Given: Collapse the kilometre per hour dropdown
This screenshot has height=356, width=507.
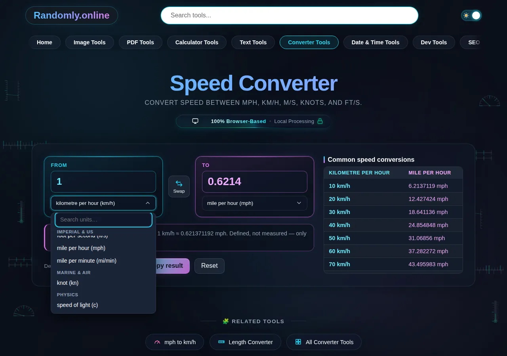Looking at the screenshot, I should click(103, 203).
